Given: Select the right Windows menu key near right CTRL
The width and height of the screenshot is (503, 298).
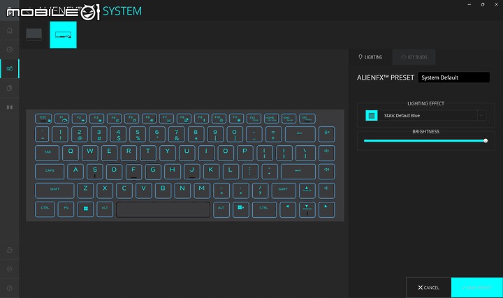Looking at the screenshot, I should click(240, 209).
